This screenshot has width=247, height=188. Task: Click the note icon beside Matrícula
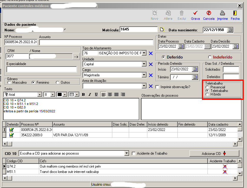(162, 30)
